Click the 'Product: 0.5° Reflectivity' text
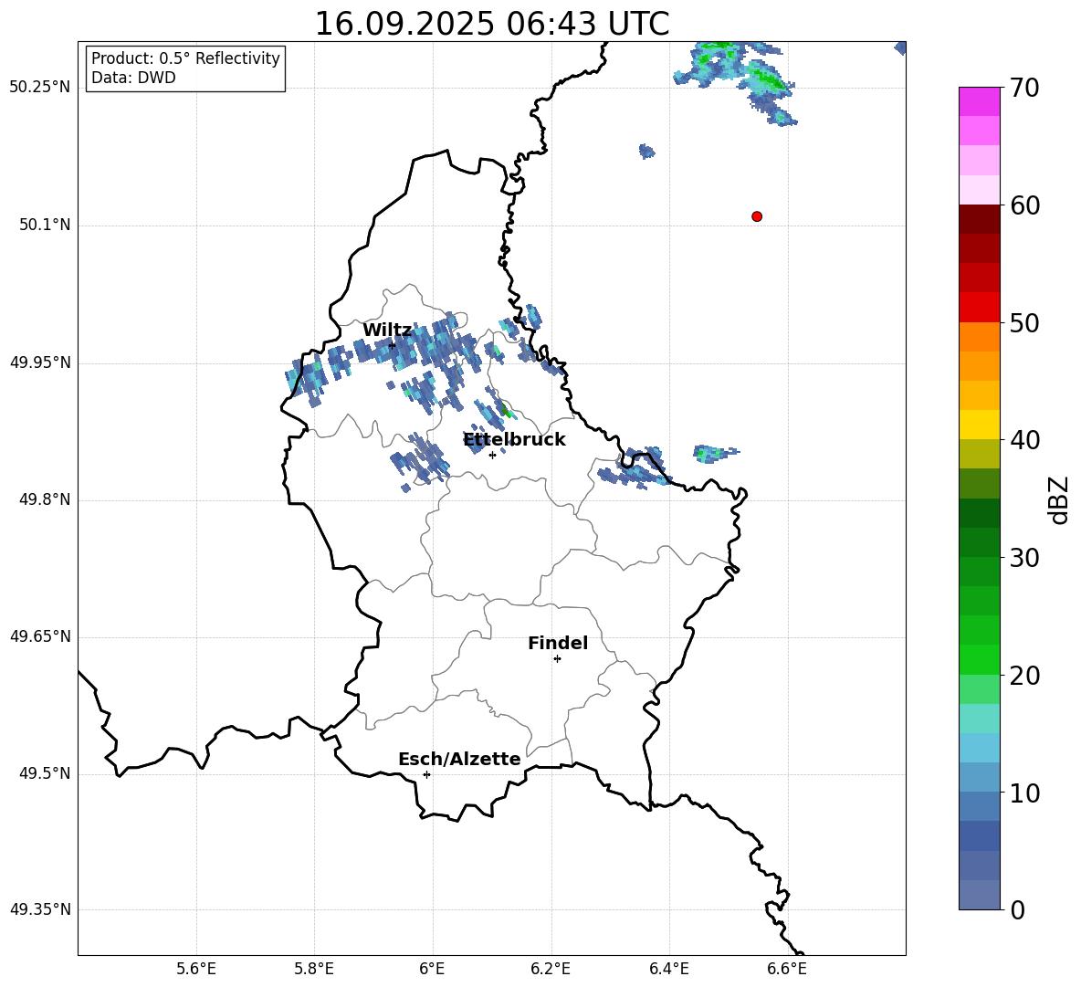 [x=185, y=58]
